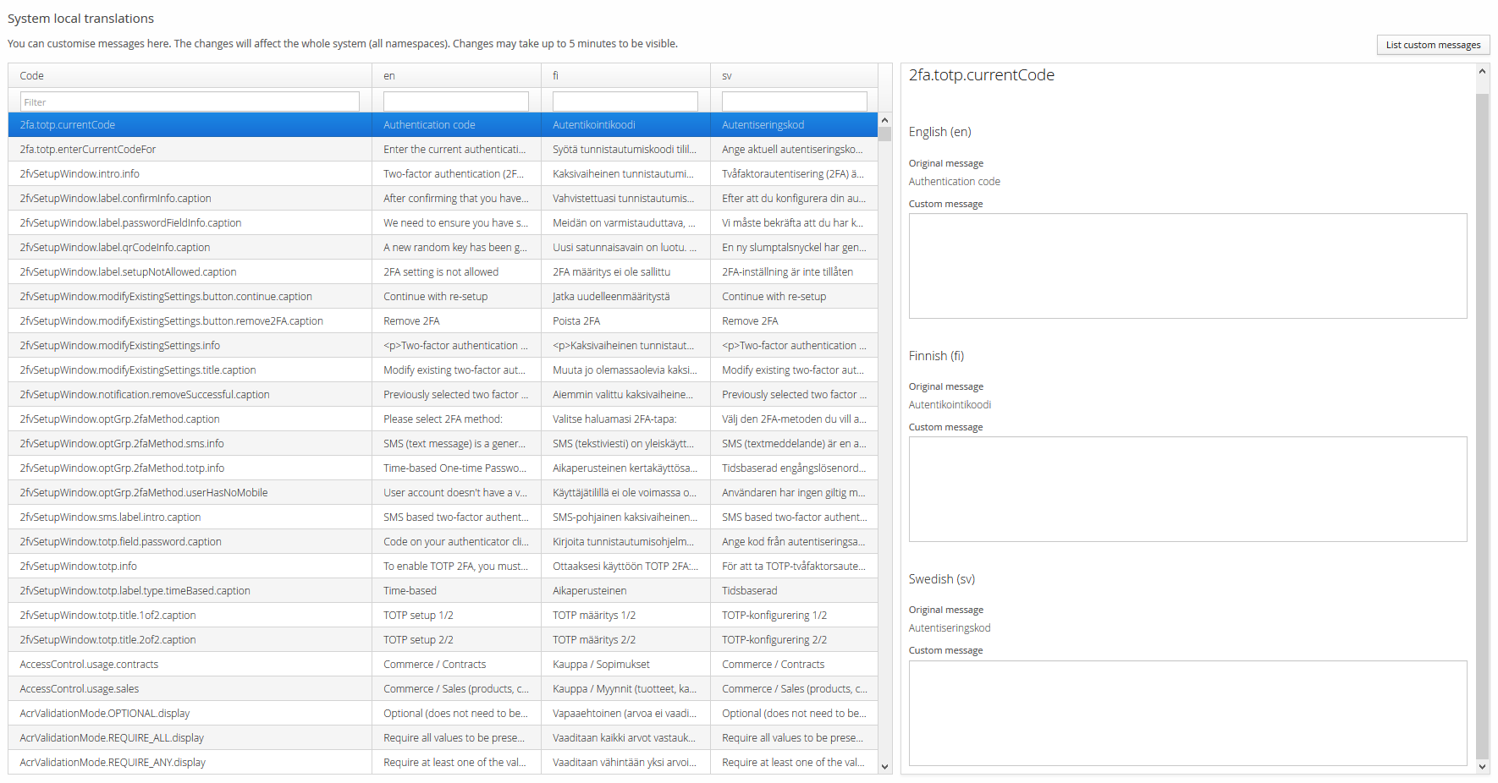Click the detail panel's scroll up arrow

point(1482,72)
